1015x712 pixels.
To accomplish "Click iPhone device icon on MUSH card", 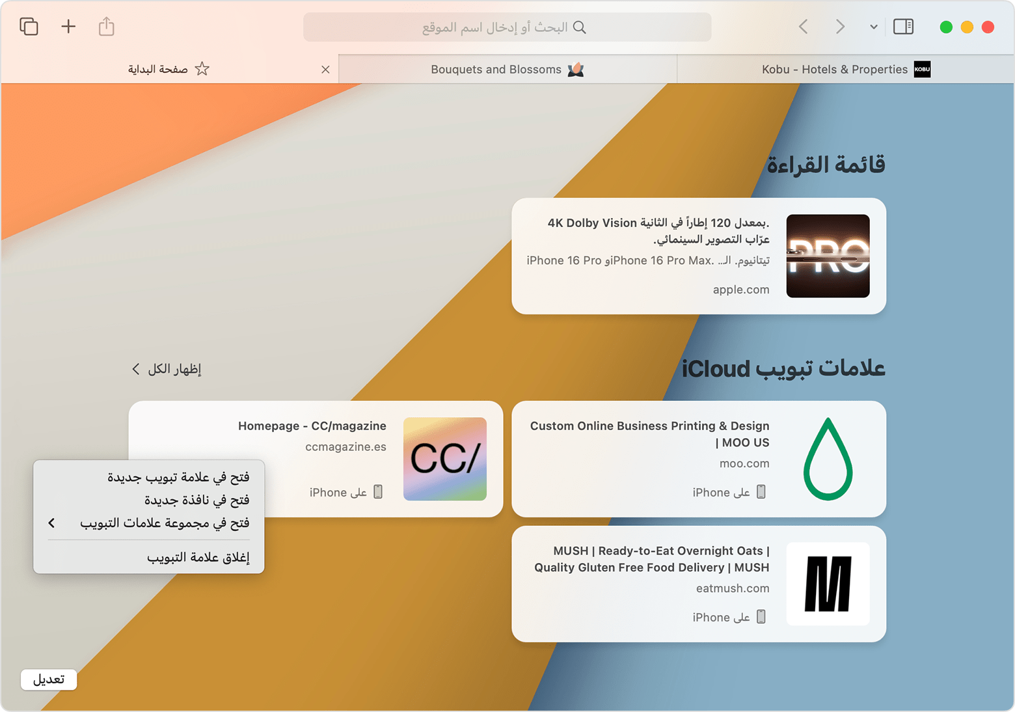I will (761, 617).
